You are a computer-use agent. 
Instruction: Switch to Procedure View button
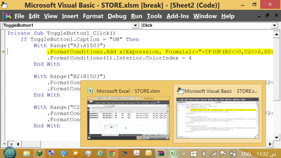(x=4, y=144)
